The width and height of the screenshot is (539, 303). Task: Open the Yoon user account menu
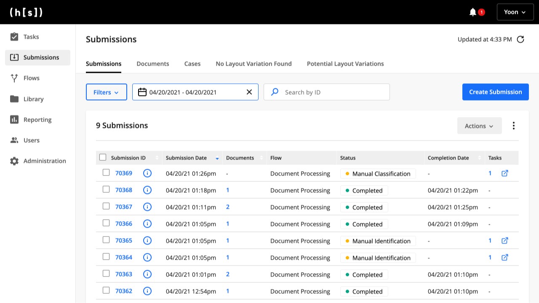(x=515, y=12)
